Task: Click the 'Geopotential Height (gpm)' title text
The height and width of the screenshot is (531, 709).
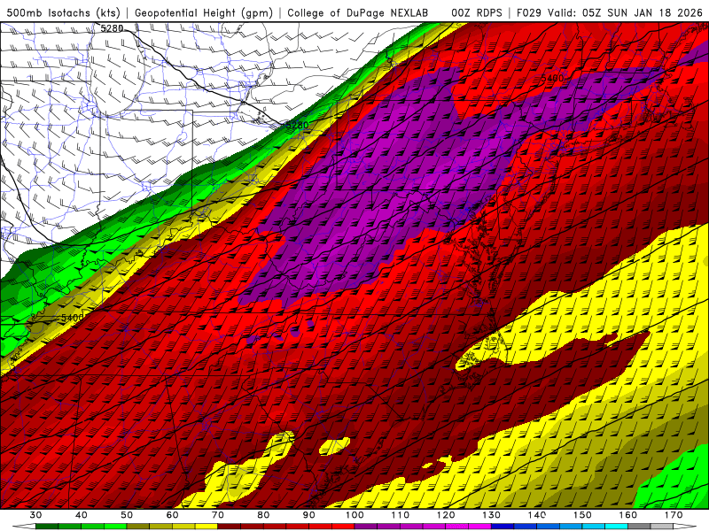Action: coord(204,12)
